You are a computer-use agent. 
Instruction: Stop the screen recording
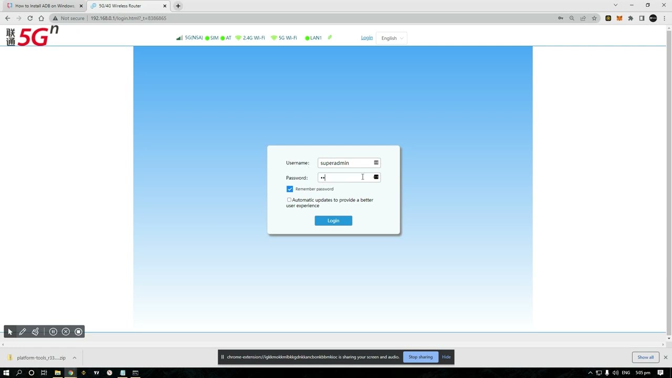pyautogui.click(x=78, y=332)
